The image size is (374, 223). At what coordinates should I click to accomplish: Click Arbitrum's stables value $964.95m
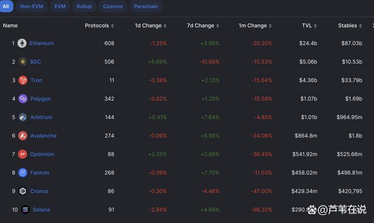(350, 117)
